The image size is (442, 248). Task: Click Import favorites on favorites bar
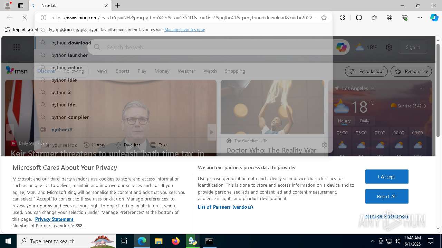(x=23, y=30)
